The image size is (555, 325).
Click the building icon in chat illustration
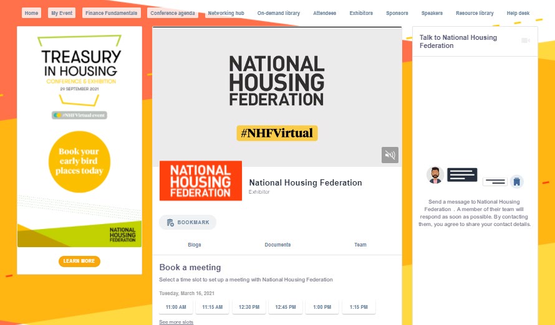(516, 182)
